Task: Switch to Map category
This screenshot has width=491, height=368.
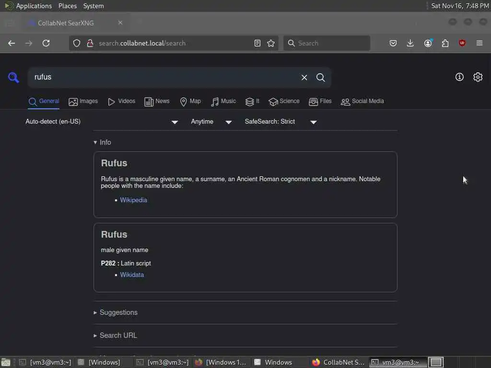Action: (190, 102)
